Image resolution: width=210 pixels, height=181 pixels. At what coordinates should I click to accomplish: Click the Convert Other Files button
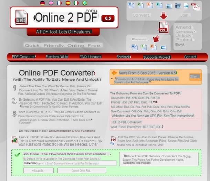82,171
